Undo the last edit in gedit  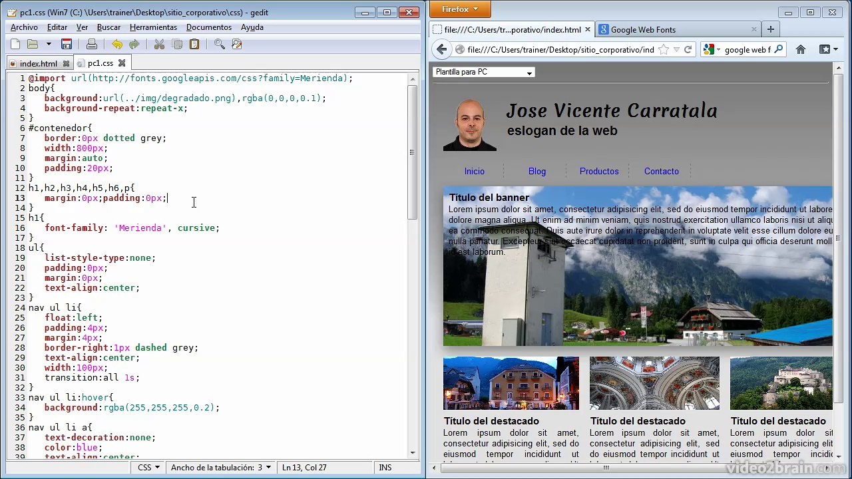(x=117, y=44)
